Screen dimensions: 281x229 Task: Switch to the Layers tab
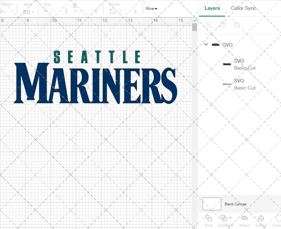[212, 8]
